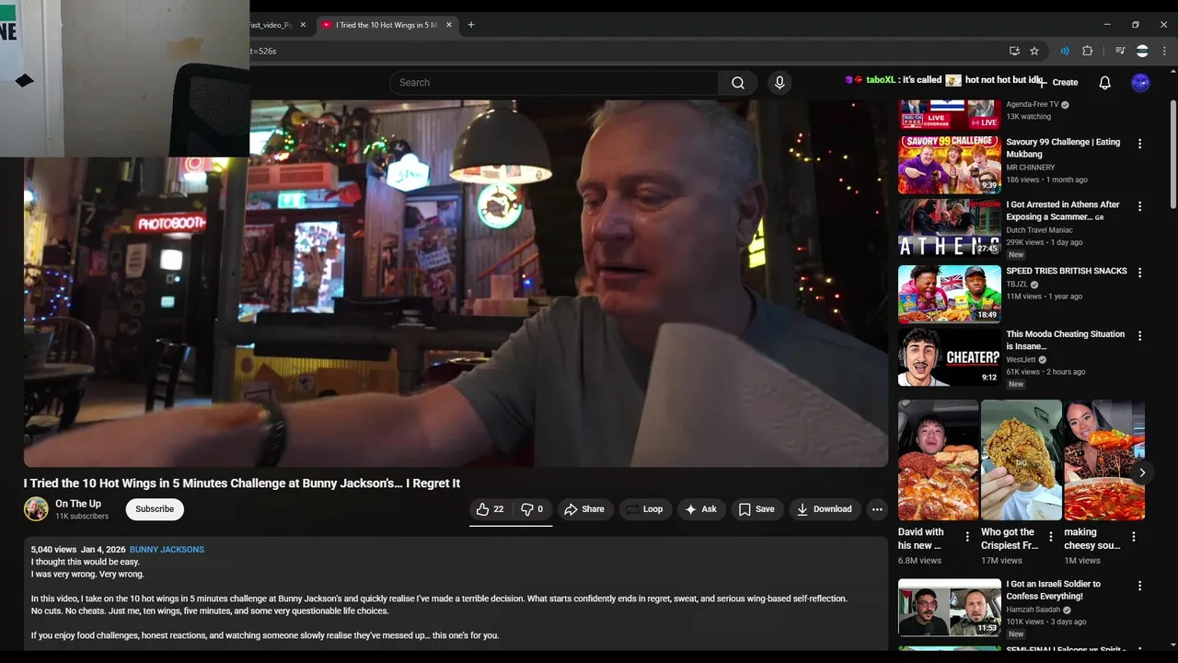Switch to the 'I Tried the 10 Hot Wings' tab
1178x663 pixels.
387,25
